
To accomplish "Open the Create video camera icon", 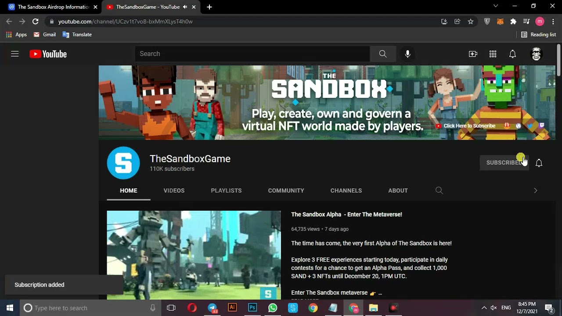I will click(x=473, y=54).
